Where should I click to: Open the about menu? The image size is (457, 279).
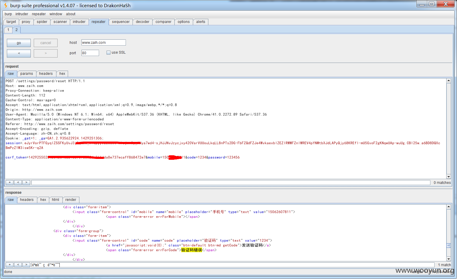coord(71,14)
